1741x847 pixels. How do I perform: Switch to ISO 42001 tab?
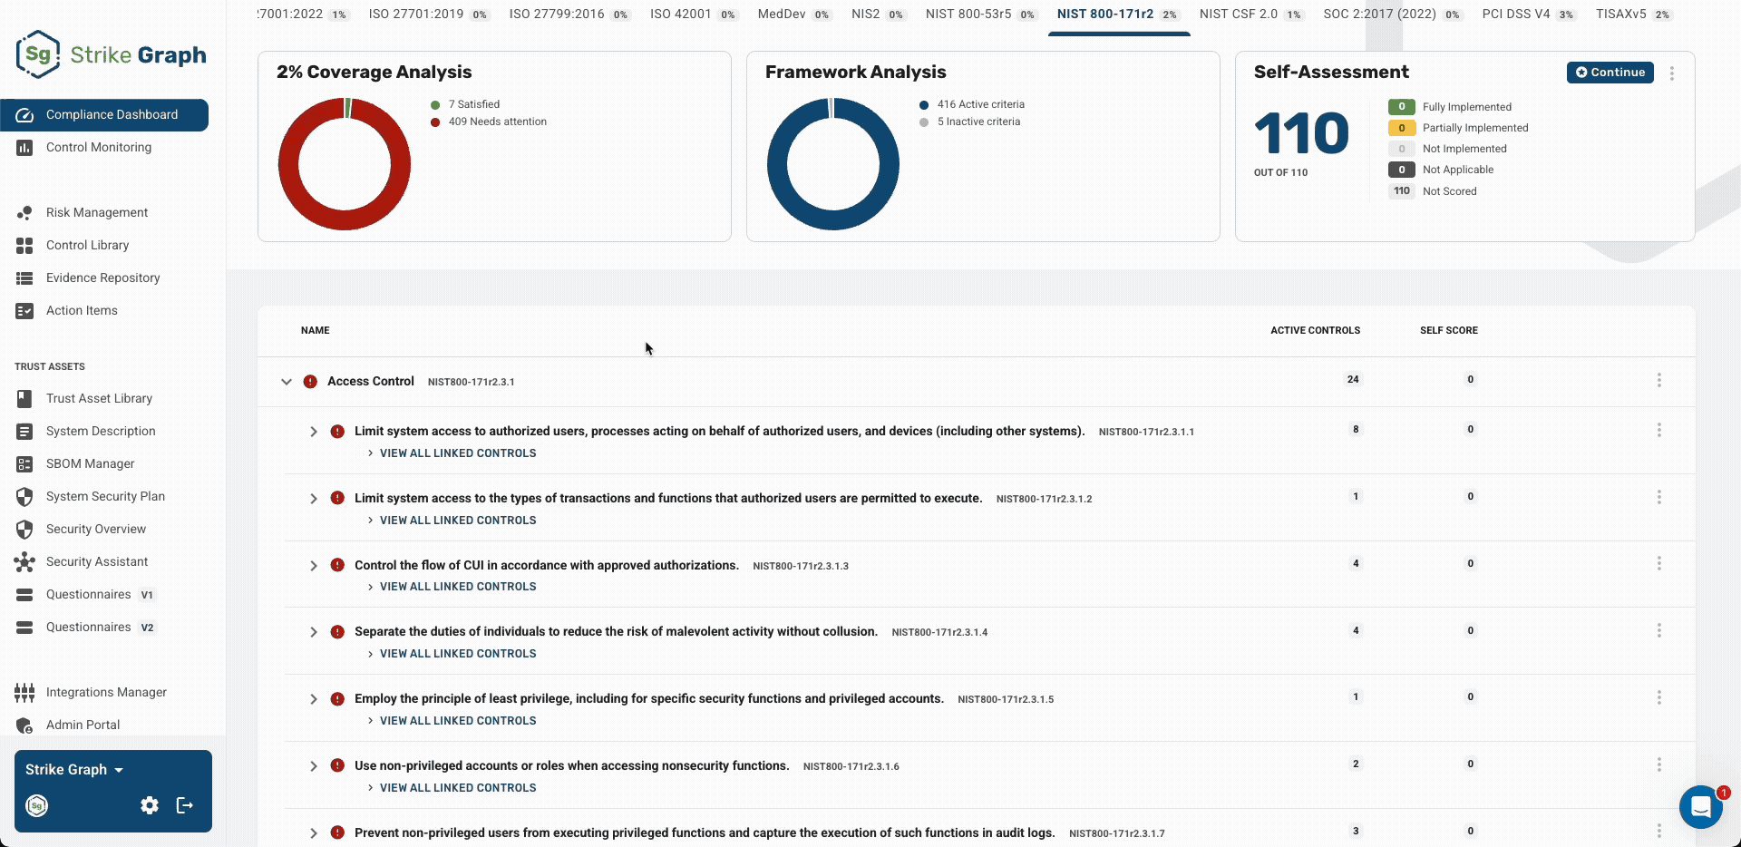[693, 15]
